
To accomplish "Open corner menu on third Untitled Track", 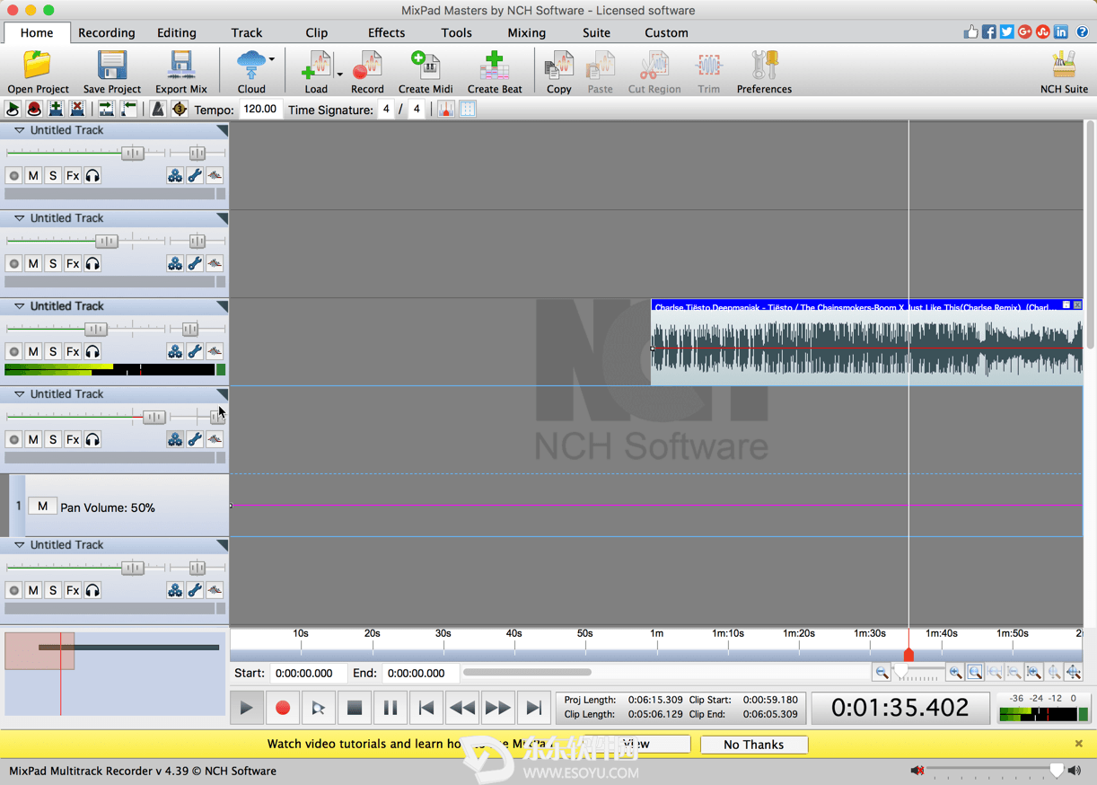I will click(x=223, y=306).
